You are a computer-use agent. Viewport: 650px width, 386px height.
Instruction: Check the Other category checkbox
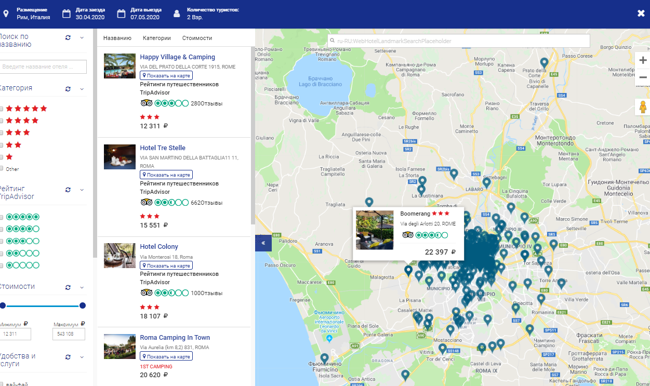[2, 168]
